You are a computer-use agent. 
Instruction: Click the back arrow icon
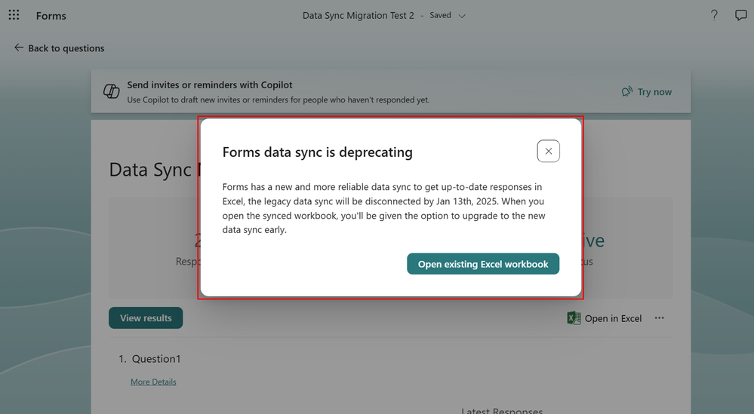point(19,48)
